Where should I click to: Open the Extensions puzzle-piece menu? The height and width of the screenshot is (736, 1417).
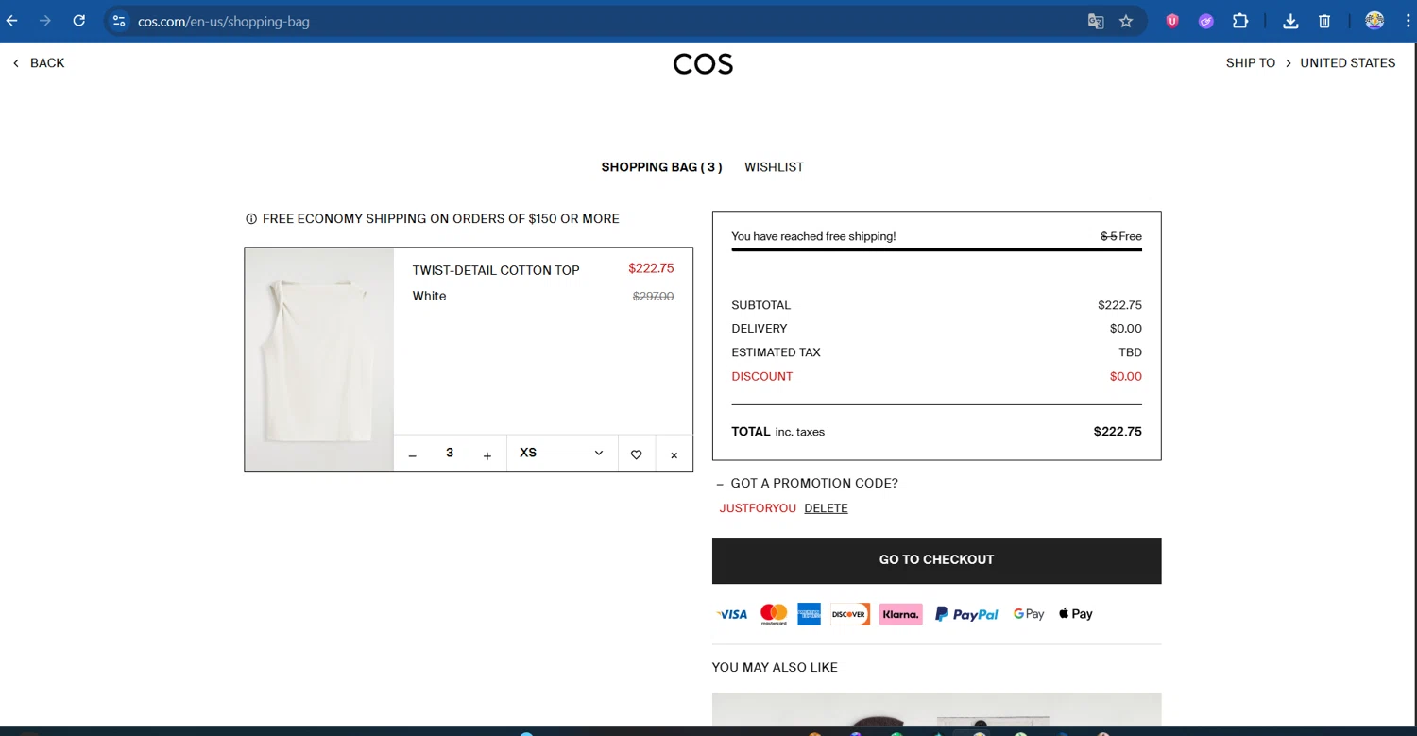1240,21
